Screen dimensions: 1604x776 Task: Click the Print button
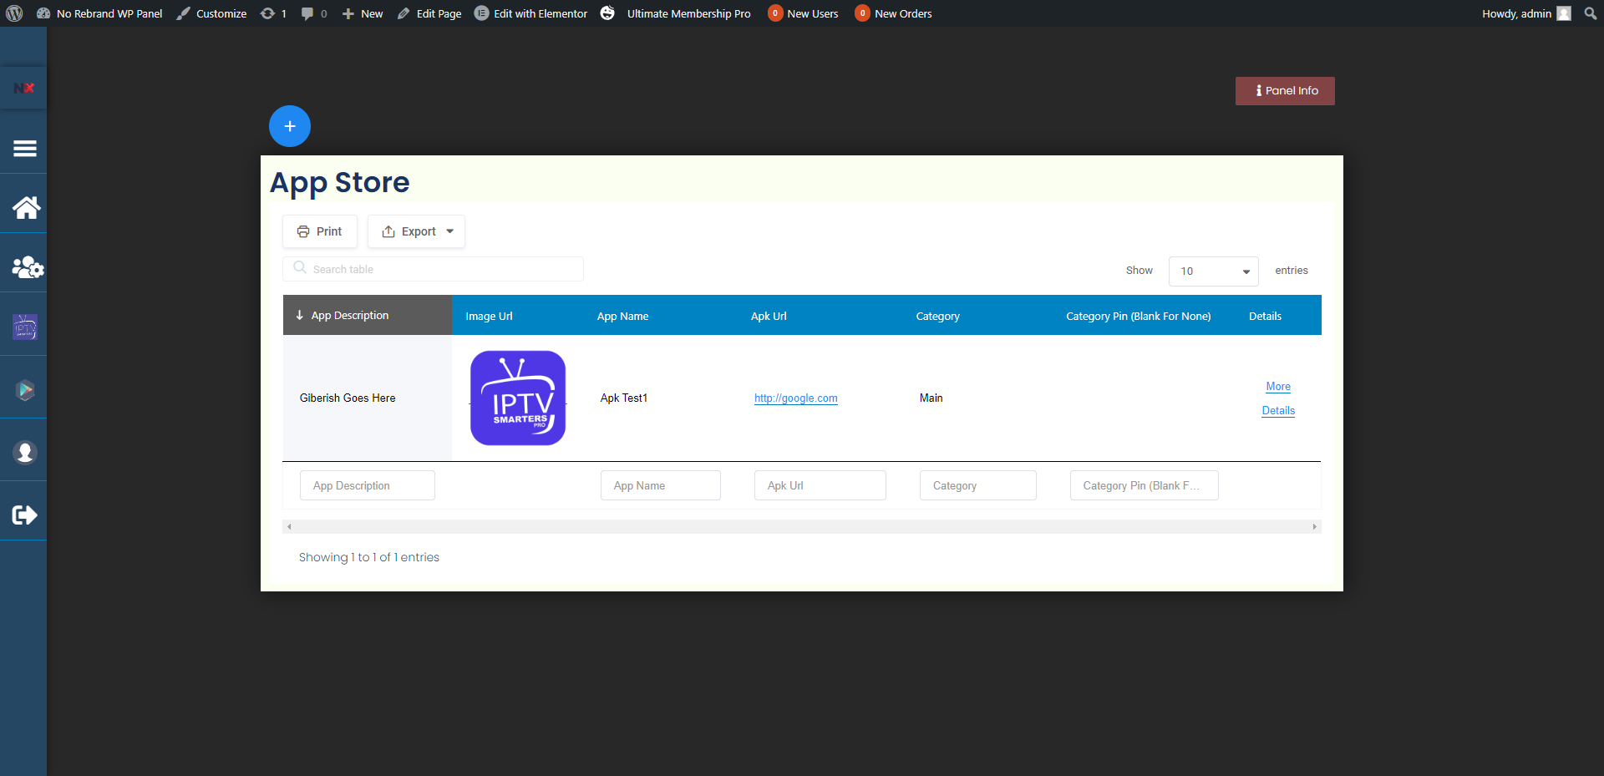pyautogui.click(x=320, y=231)
